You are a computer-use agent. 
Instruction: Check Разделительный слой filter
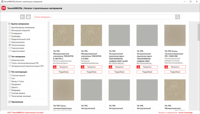pyautogui.click(x=10, y=39)
